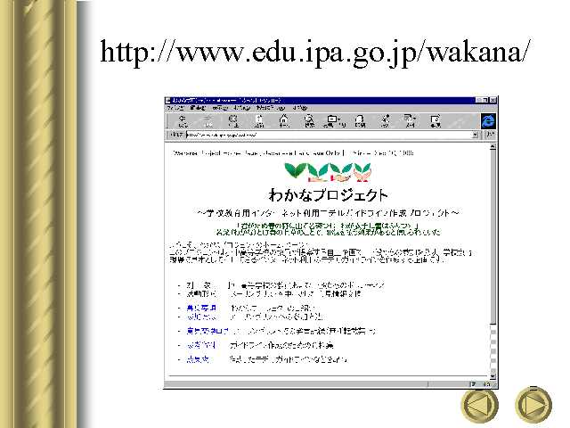Stop page loading with the Stop icon
The height and width of the screenshot is (428, 570).
tap(233, 121)
